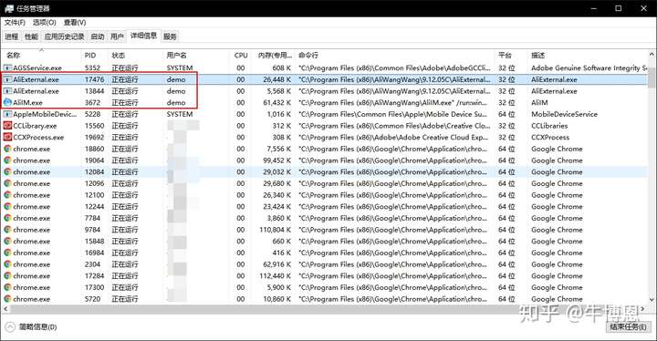Click Chrome icon in PID 2304 row

tap(7, 264)
